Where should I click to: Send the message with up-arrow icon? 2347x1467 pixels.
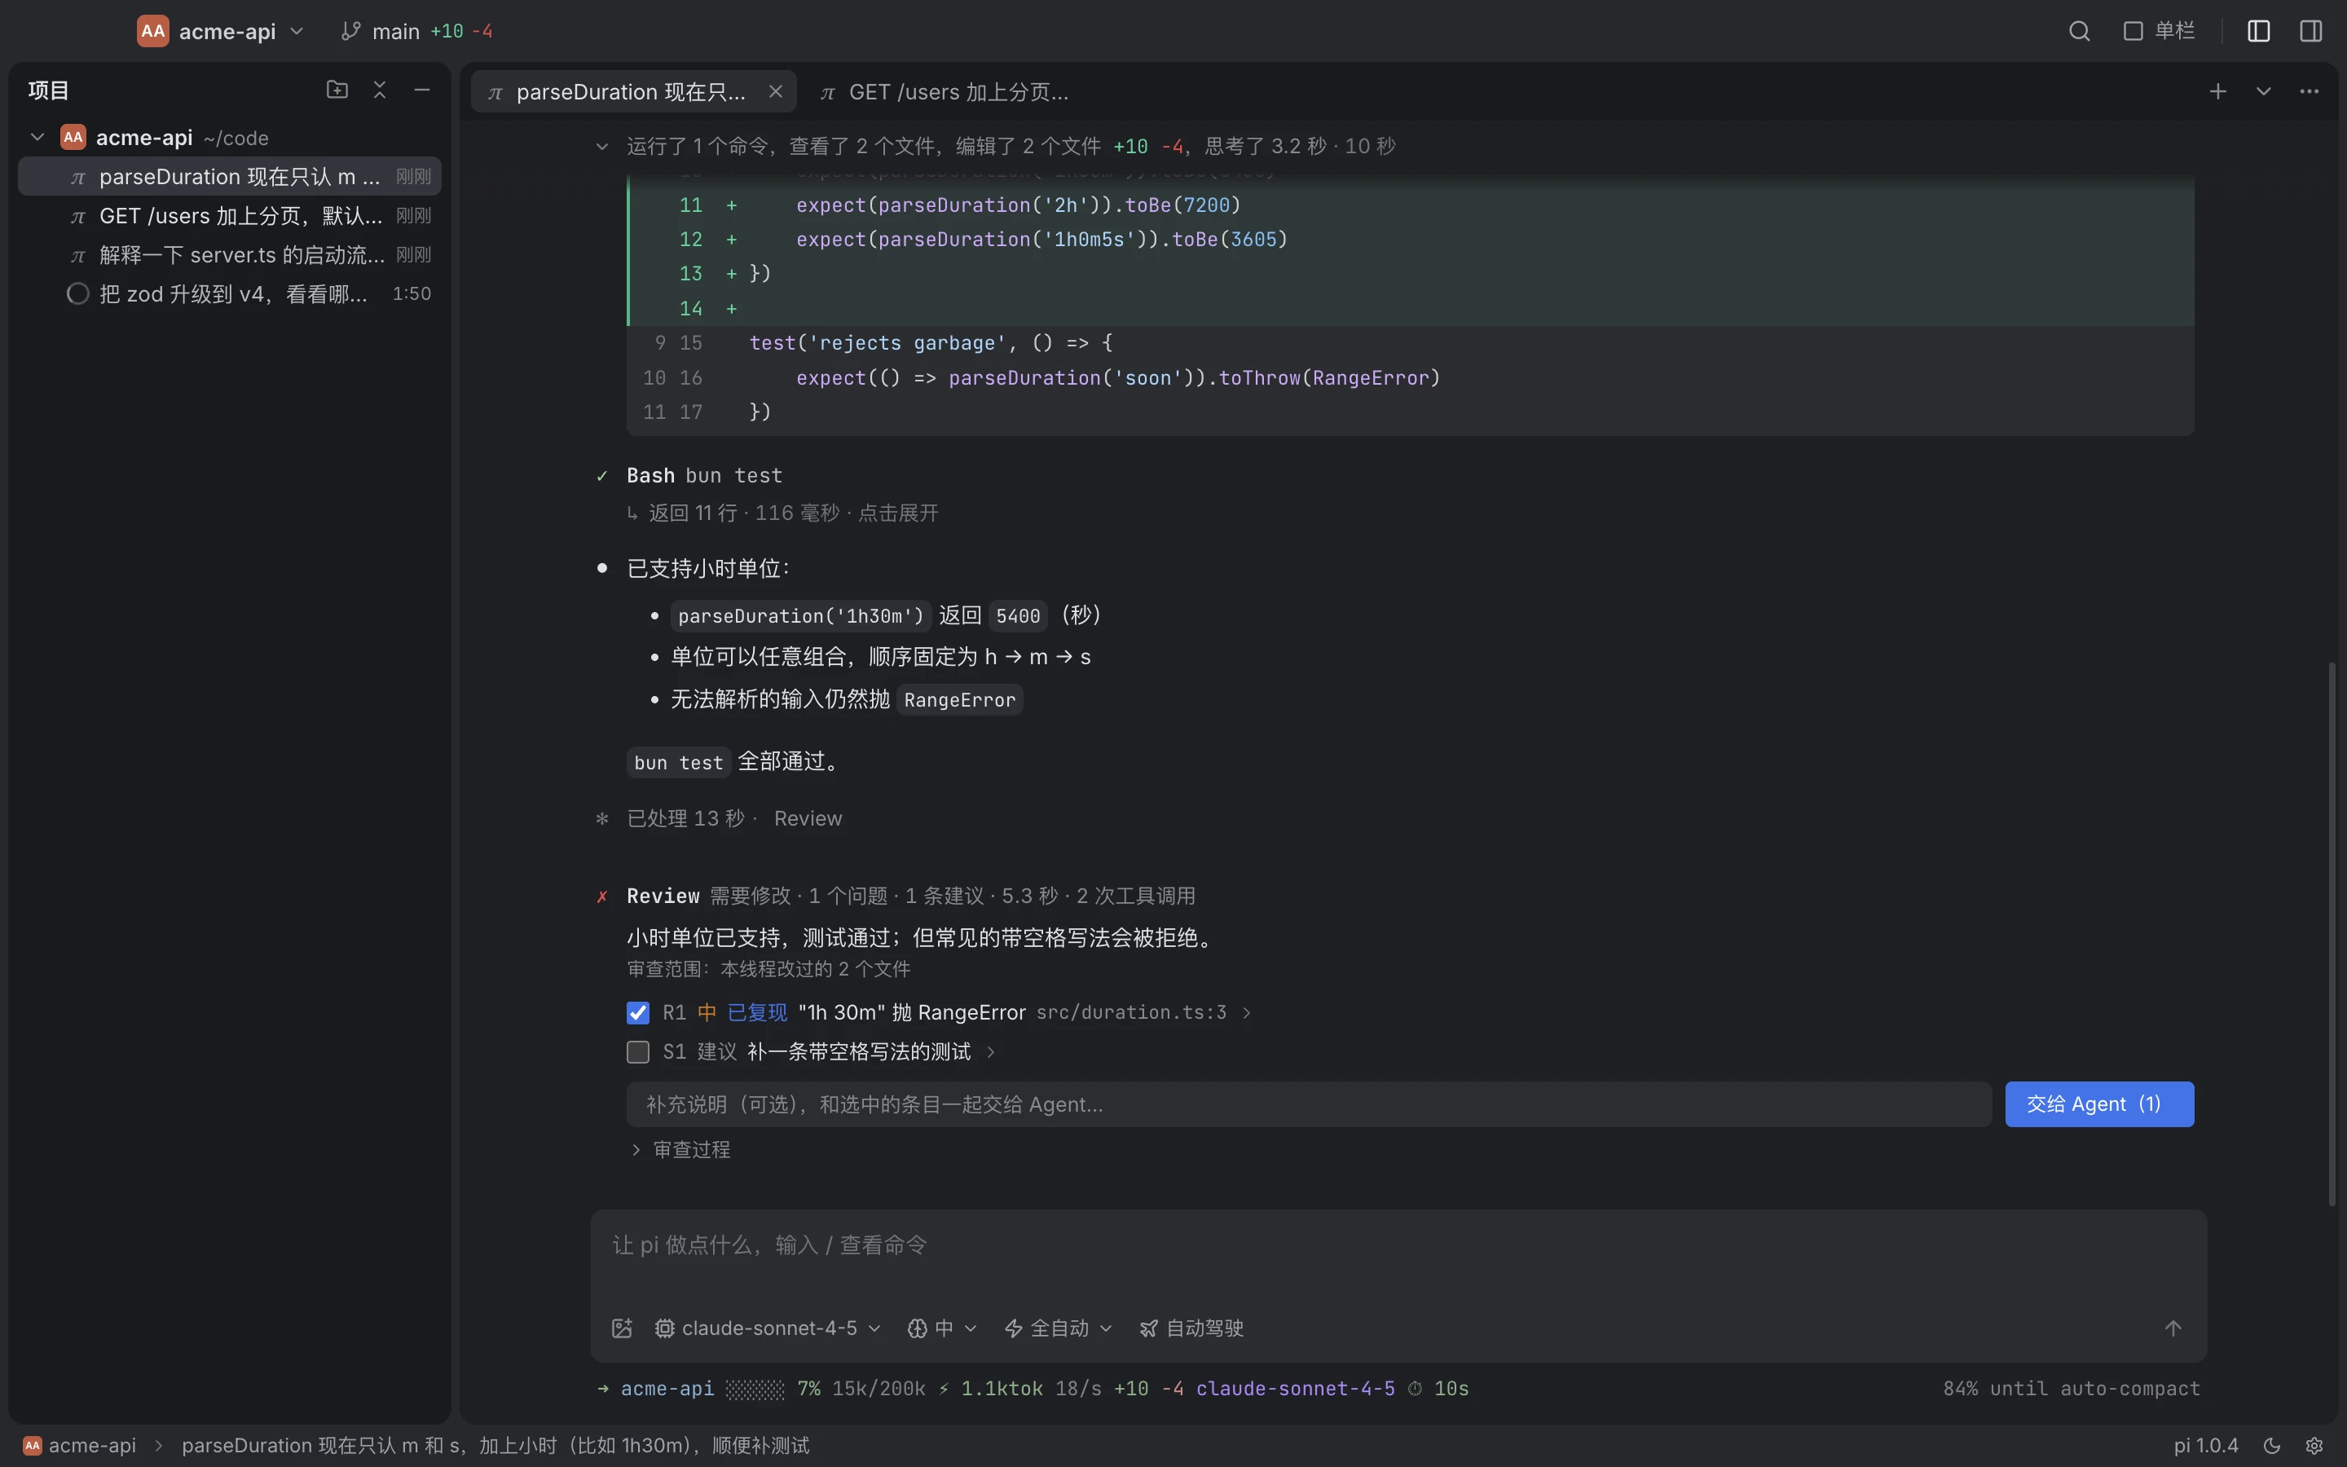click(2173, 1328)
